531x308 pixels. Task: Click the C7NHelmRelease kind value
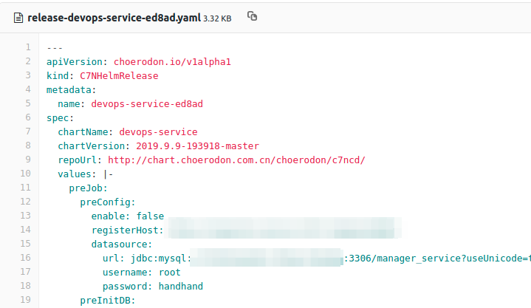coord(119,76)
